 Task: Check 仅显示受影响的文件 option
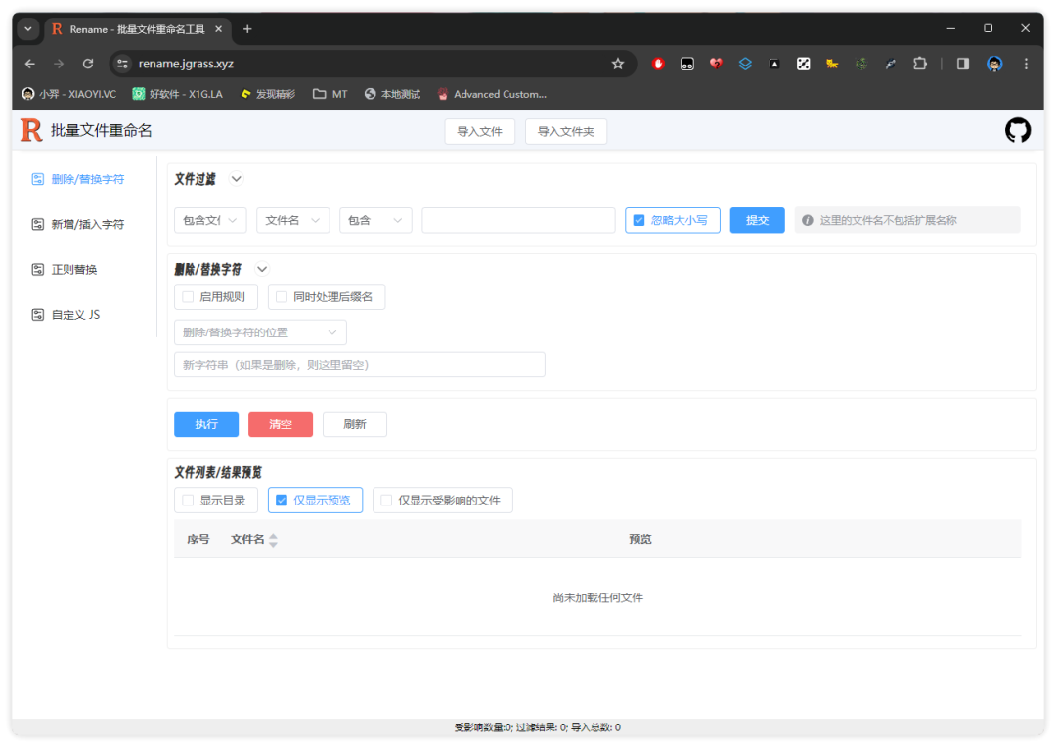click(x=386, y=501)
